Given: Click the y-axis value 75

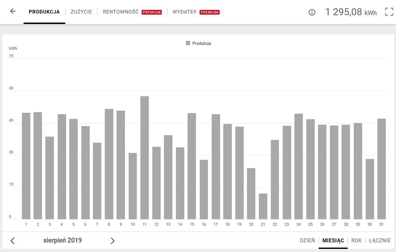Looking at the screenshot, I should coord(11,56).
